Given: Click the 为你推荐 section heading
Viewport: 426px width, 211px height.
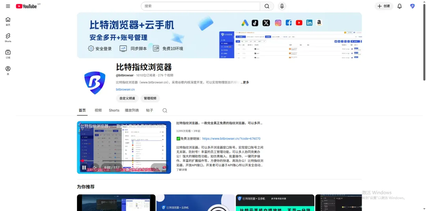Looking at the screenshot, I should point(86,187).
